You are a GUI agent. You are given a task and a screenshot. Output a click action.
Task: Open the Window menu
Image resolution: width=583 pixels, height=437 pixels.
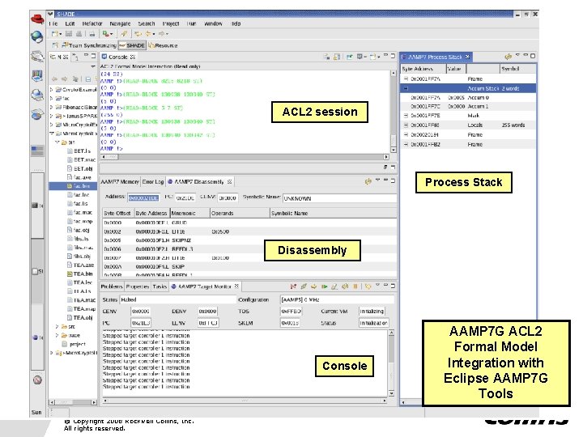[x=213, y=23]
